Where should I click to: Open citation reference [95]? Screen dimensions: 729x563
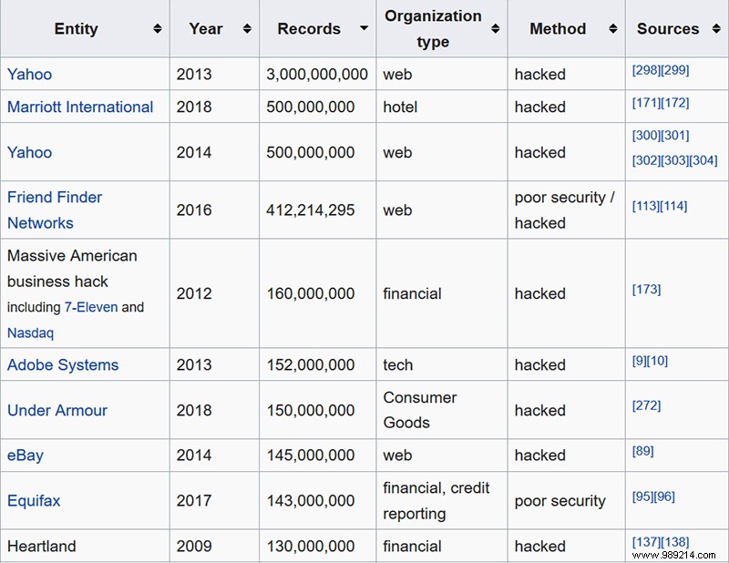tap(641, 495)
